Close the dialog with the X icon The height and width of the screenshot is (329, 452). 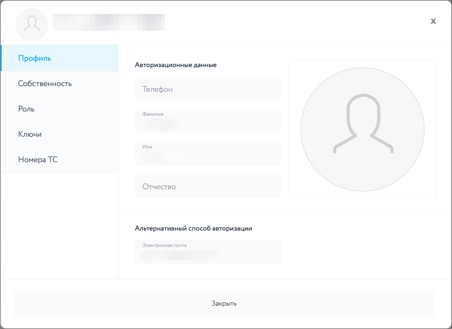coord(433,21)
